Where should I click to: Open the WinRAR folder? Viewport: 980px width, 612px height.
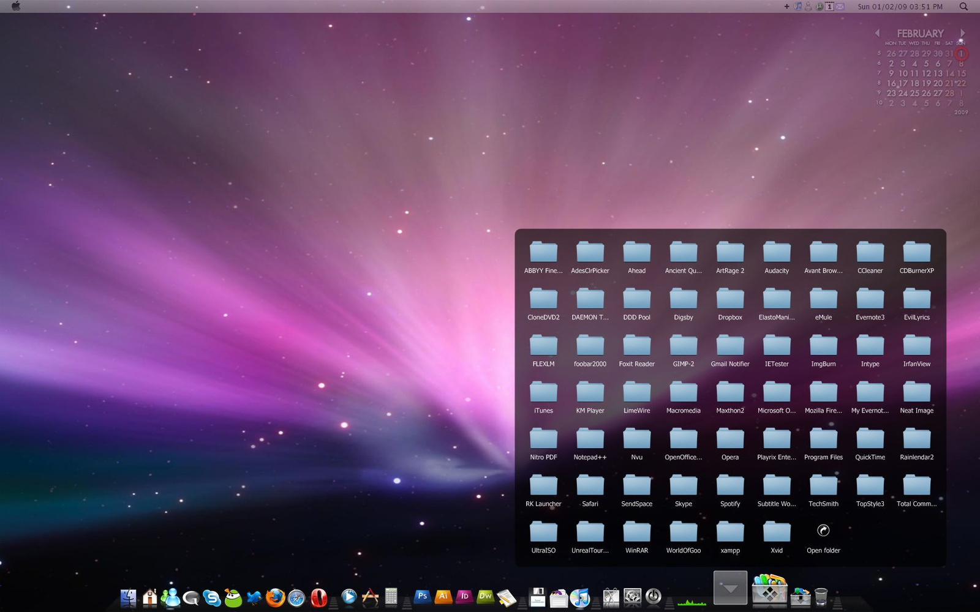(x=636, y=537)
